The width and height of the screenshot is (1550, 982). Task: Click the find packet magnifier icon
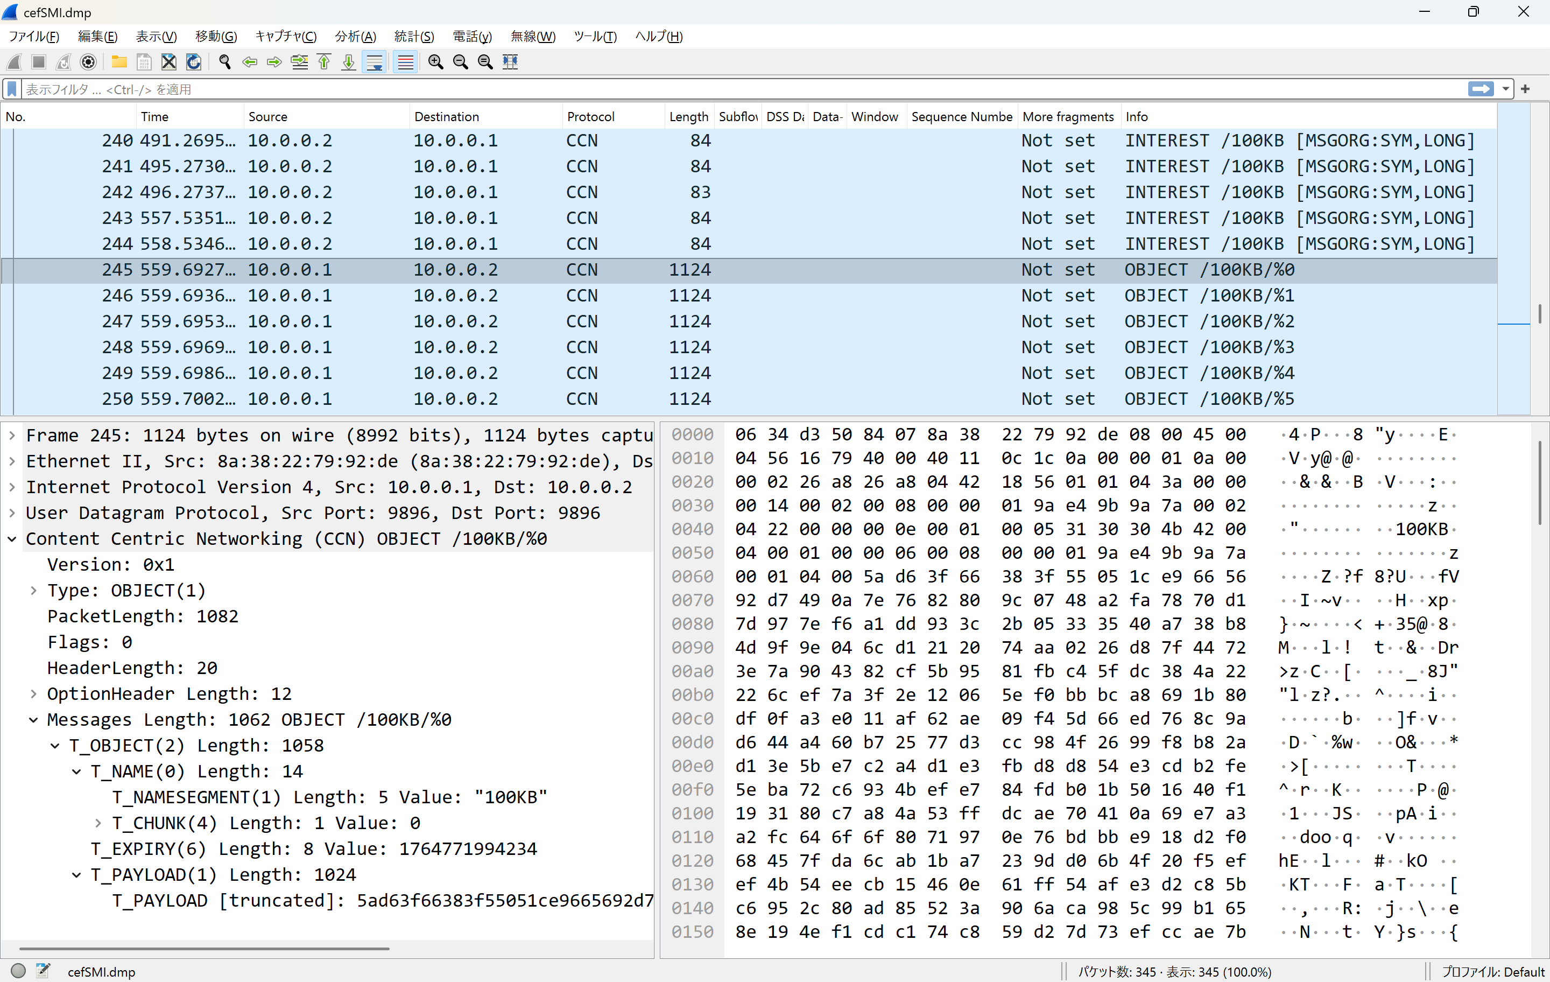click(x=224, y=62)
